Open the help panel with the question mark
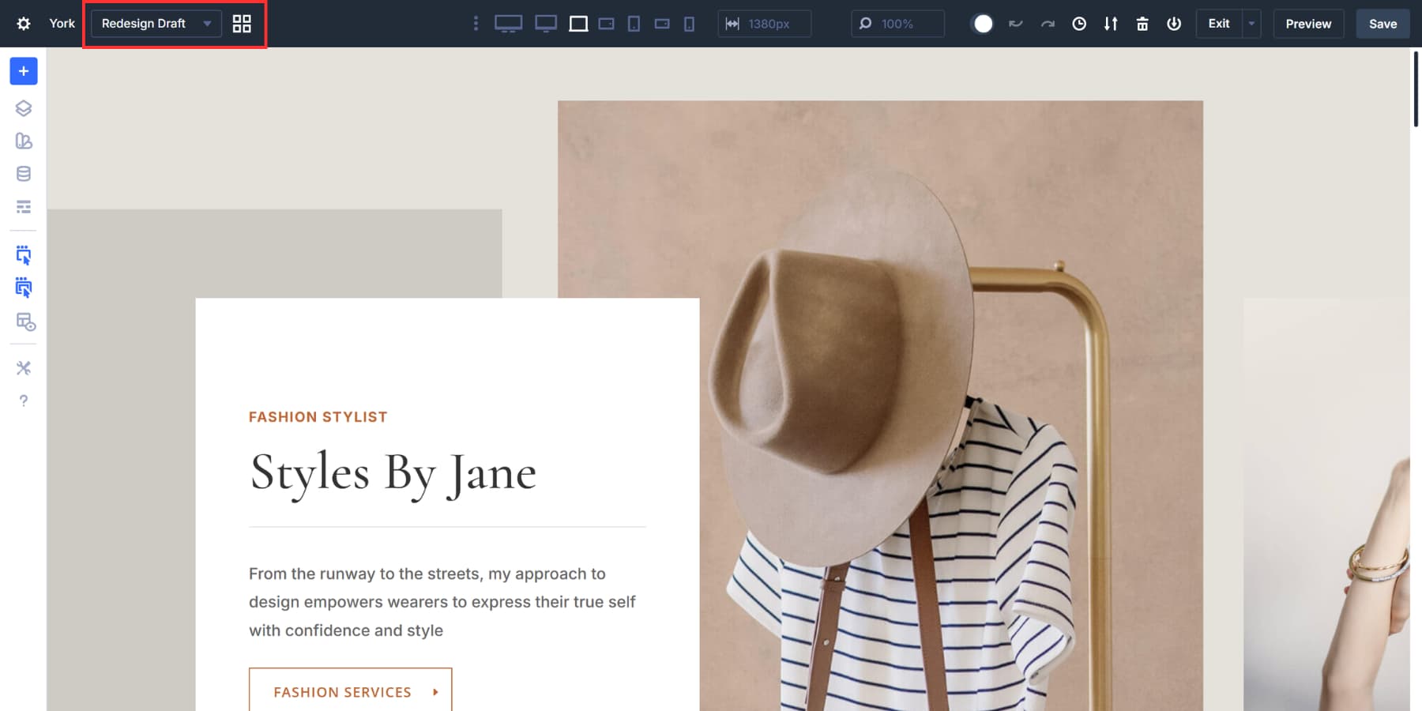This screenshot has height=711, width=1422. 23,401
